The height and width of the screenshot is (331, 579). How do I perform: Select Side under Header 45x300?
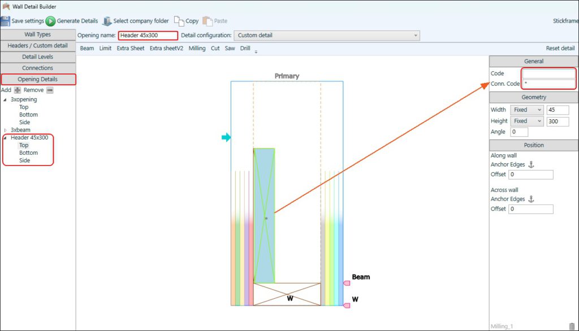(24, 160)
